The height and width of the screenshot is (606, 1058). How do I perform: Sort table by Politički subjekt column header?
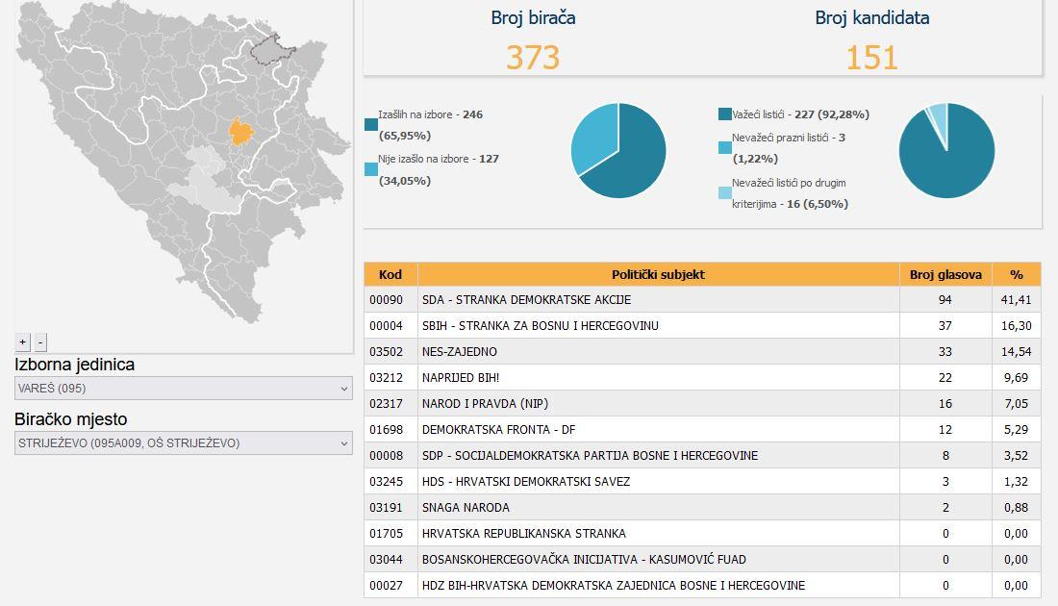tap(658, 275)
